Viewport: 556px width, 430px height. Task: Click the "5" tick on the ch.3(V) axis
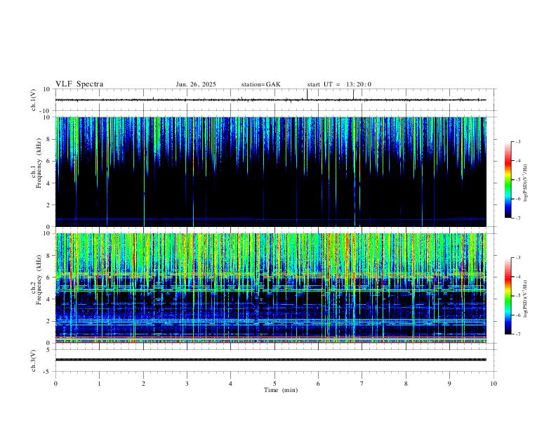click(49, 350)
